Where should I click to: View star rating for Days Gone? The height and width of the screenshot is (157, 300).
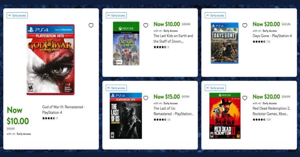[x=259, y=42]
